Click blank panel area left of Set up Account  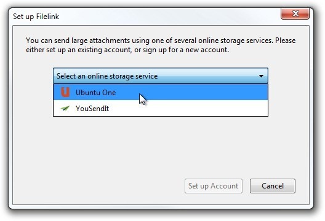[x=97, y=186]
